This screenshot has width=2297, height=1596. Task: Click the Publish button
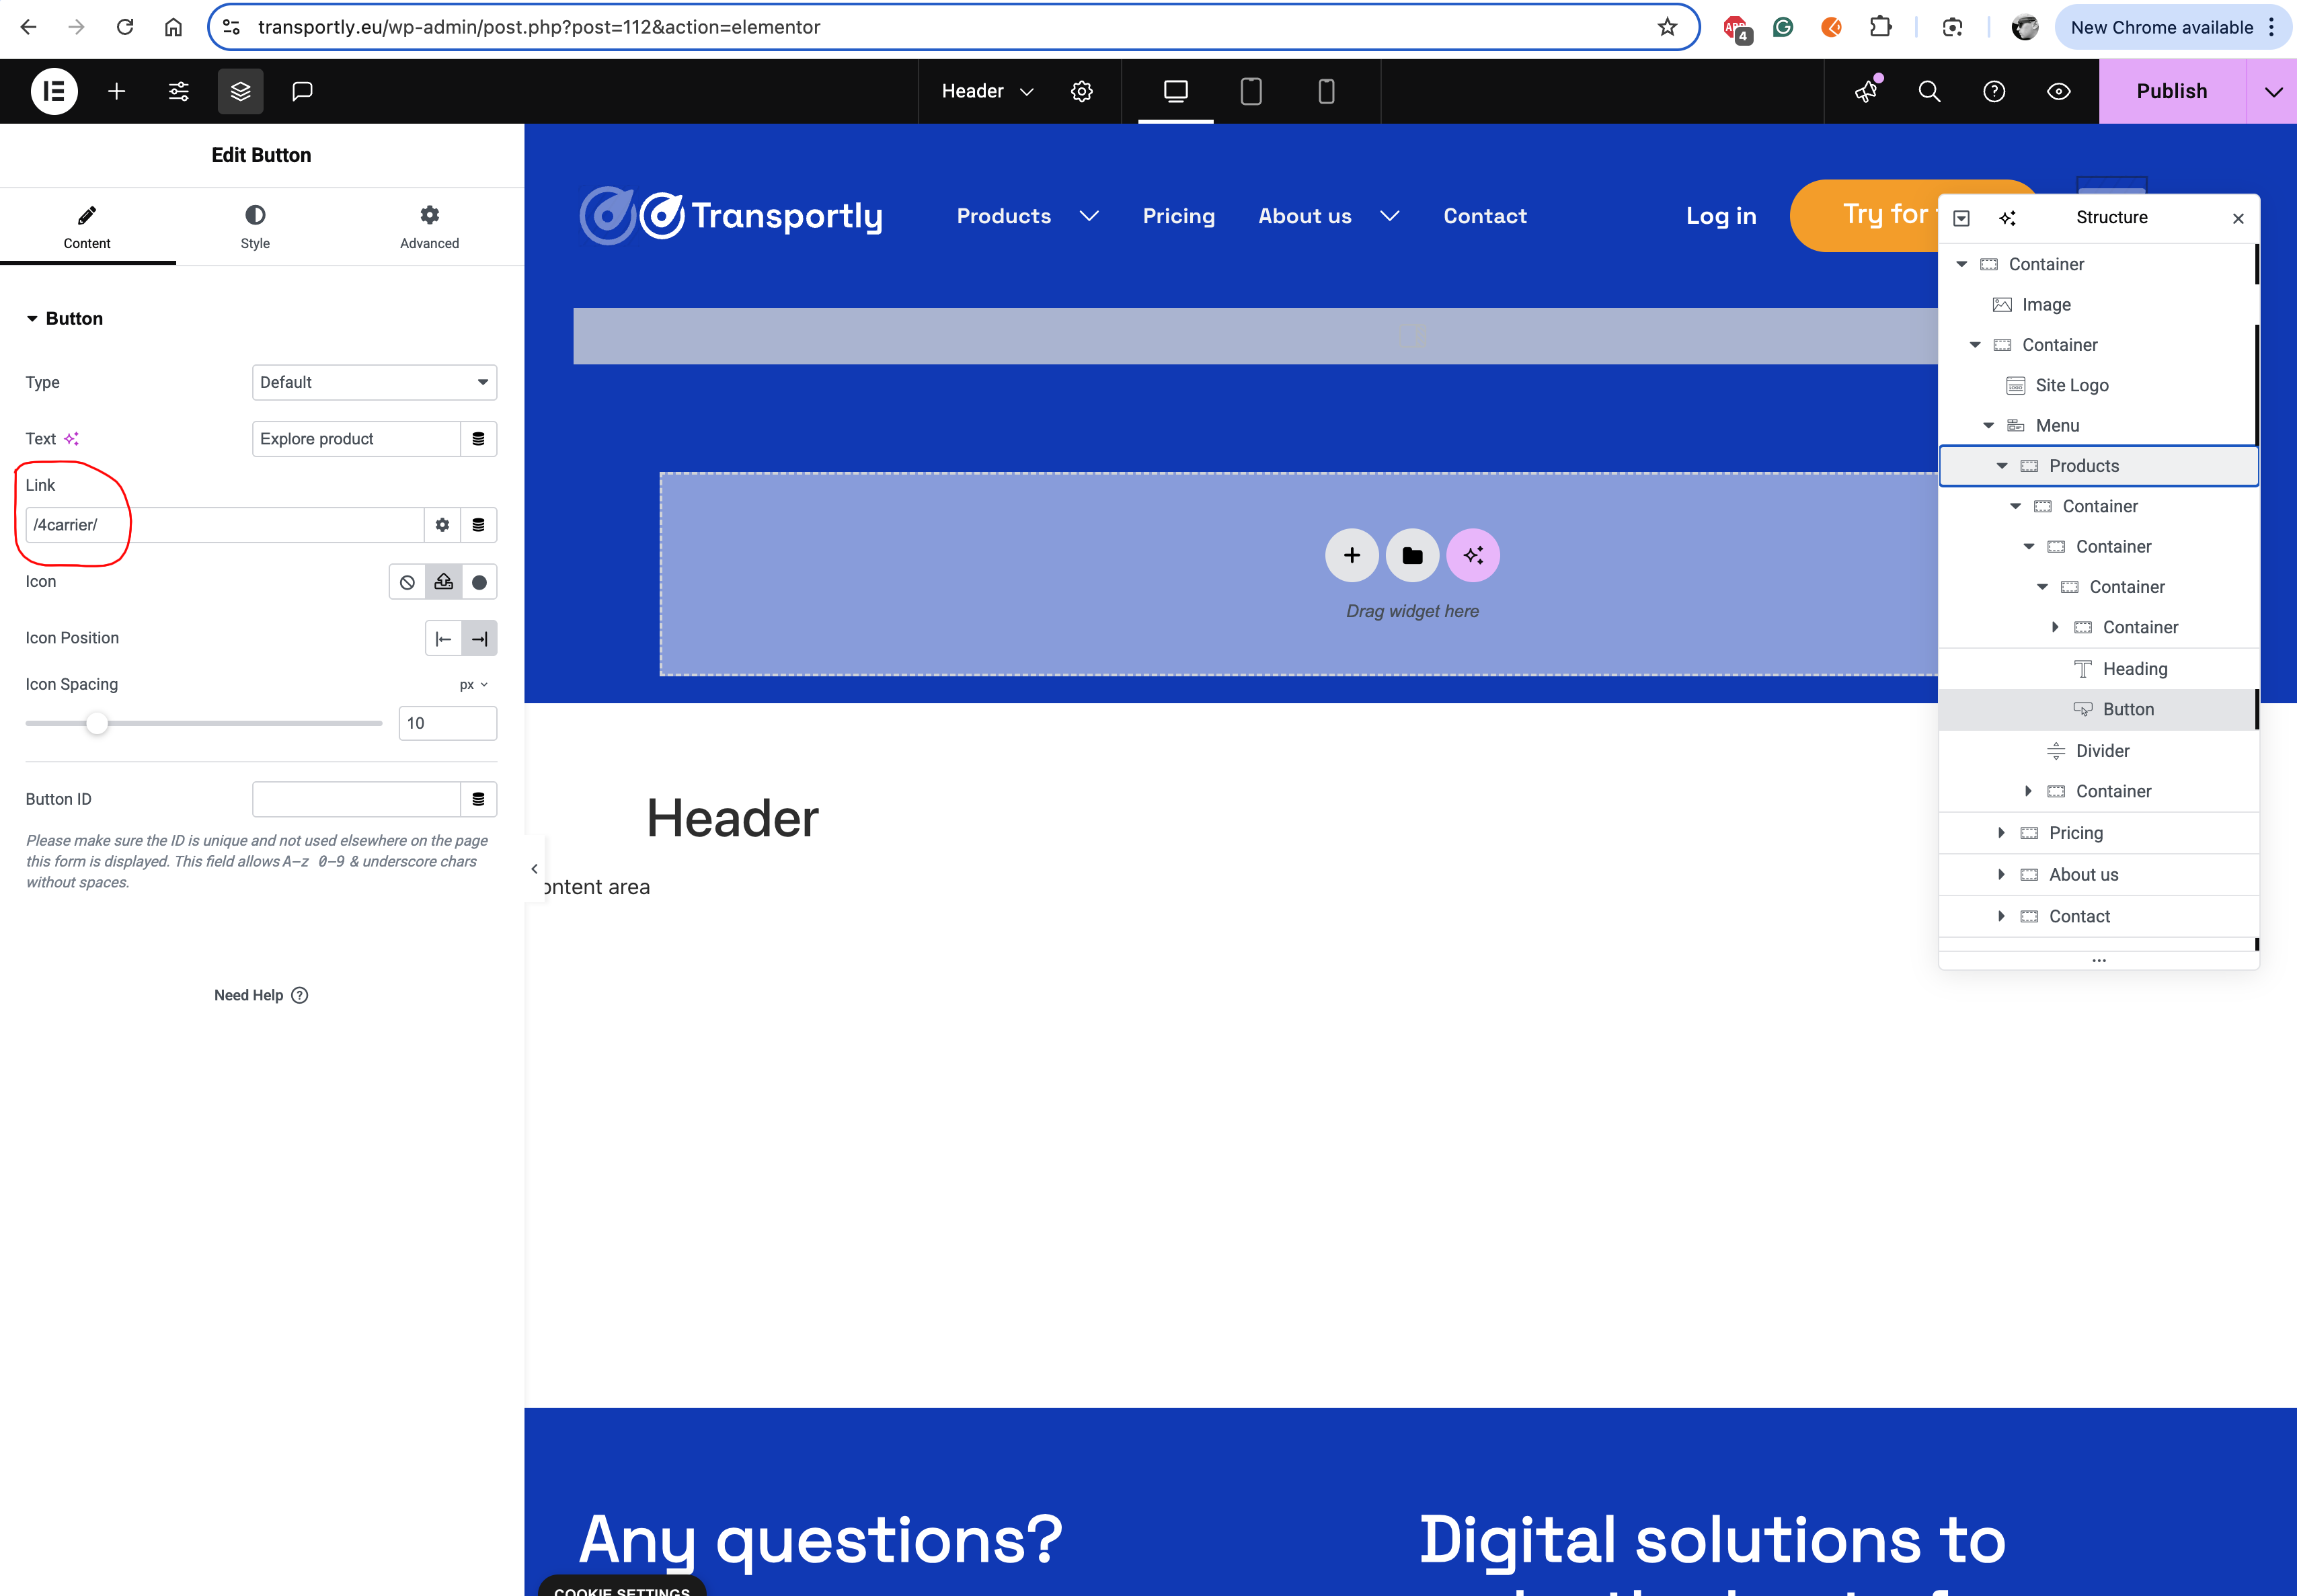2171,91
